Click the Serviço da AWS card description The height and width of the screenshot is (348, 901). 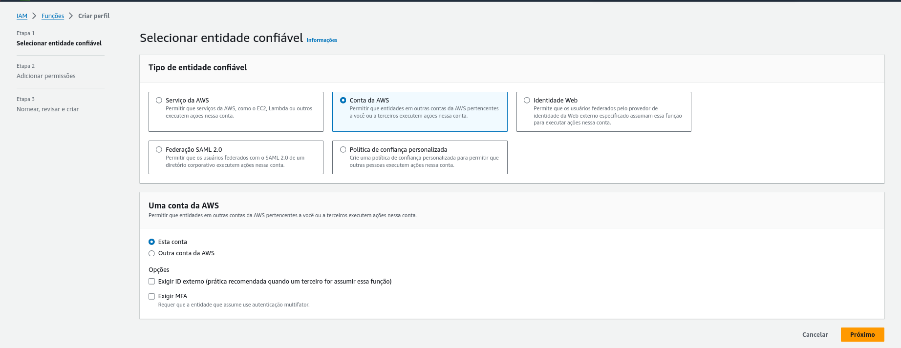click(x=238, y=112)
